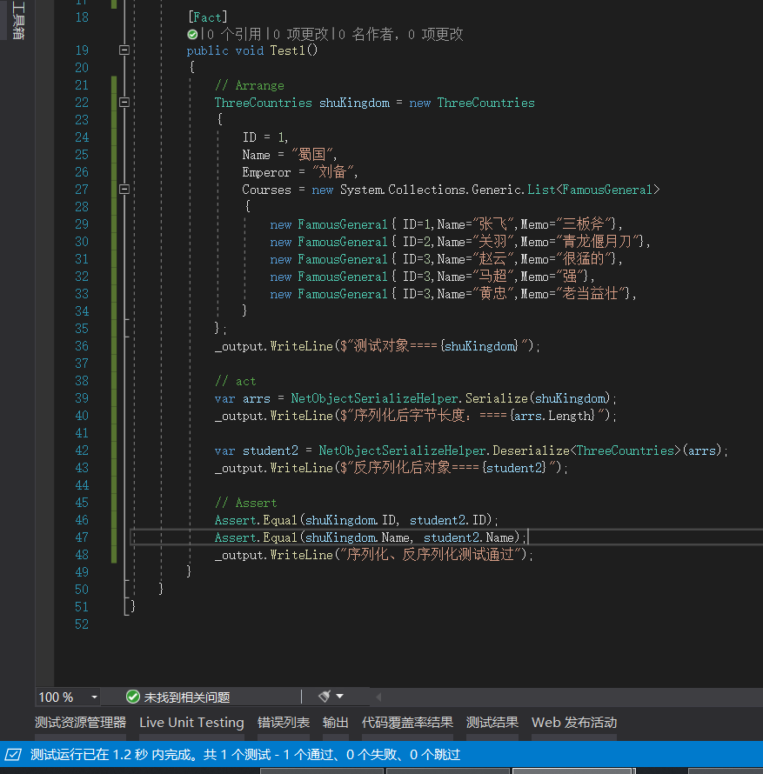Click the 0 个引用 CodeLens link
The image size is (763, 774).
[x=233, y=34]
